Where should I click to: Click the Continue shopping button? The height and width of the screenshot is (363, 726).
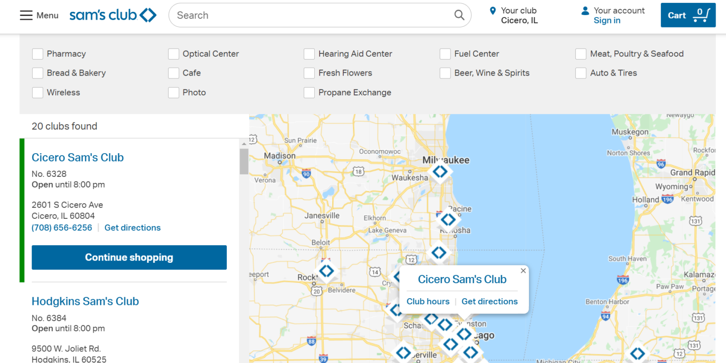point(129,257)
